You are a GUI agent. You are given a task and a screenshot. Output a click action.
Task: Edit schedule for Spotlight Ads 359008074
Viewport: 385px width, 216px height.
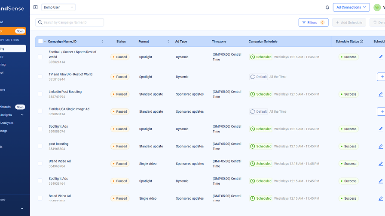click(x=381, y=129)
